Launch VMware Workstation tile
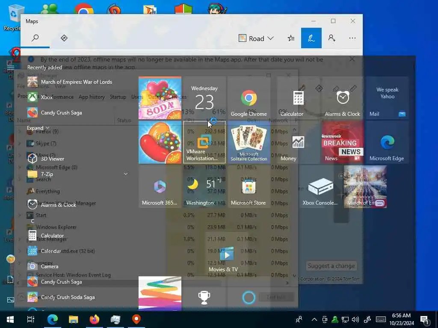 (x=204, y=142)
